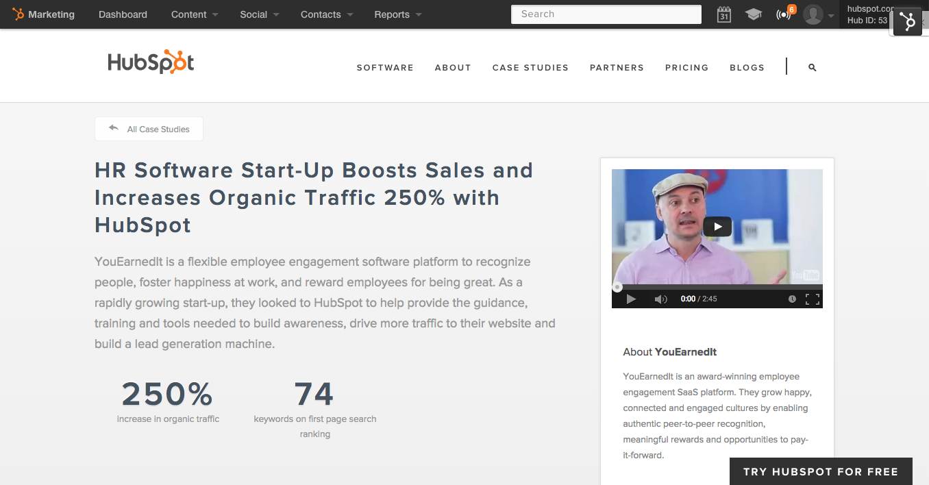
Task: Click the magnifier search icon beside Blogs
Action: click(813, 67)
